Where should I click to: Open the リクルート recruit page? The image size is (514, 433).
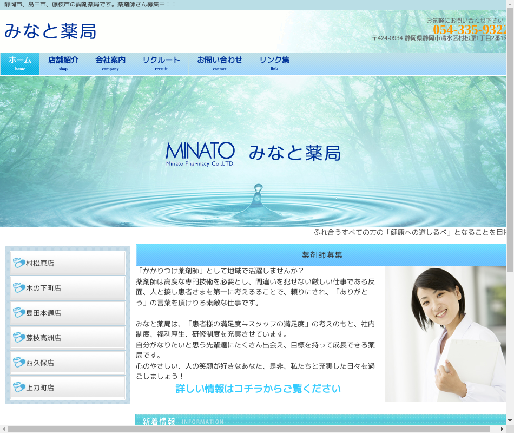[161, 63]
